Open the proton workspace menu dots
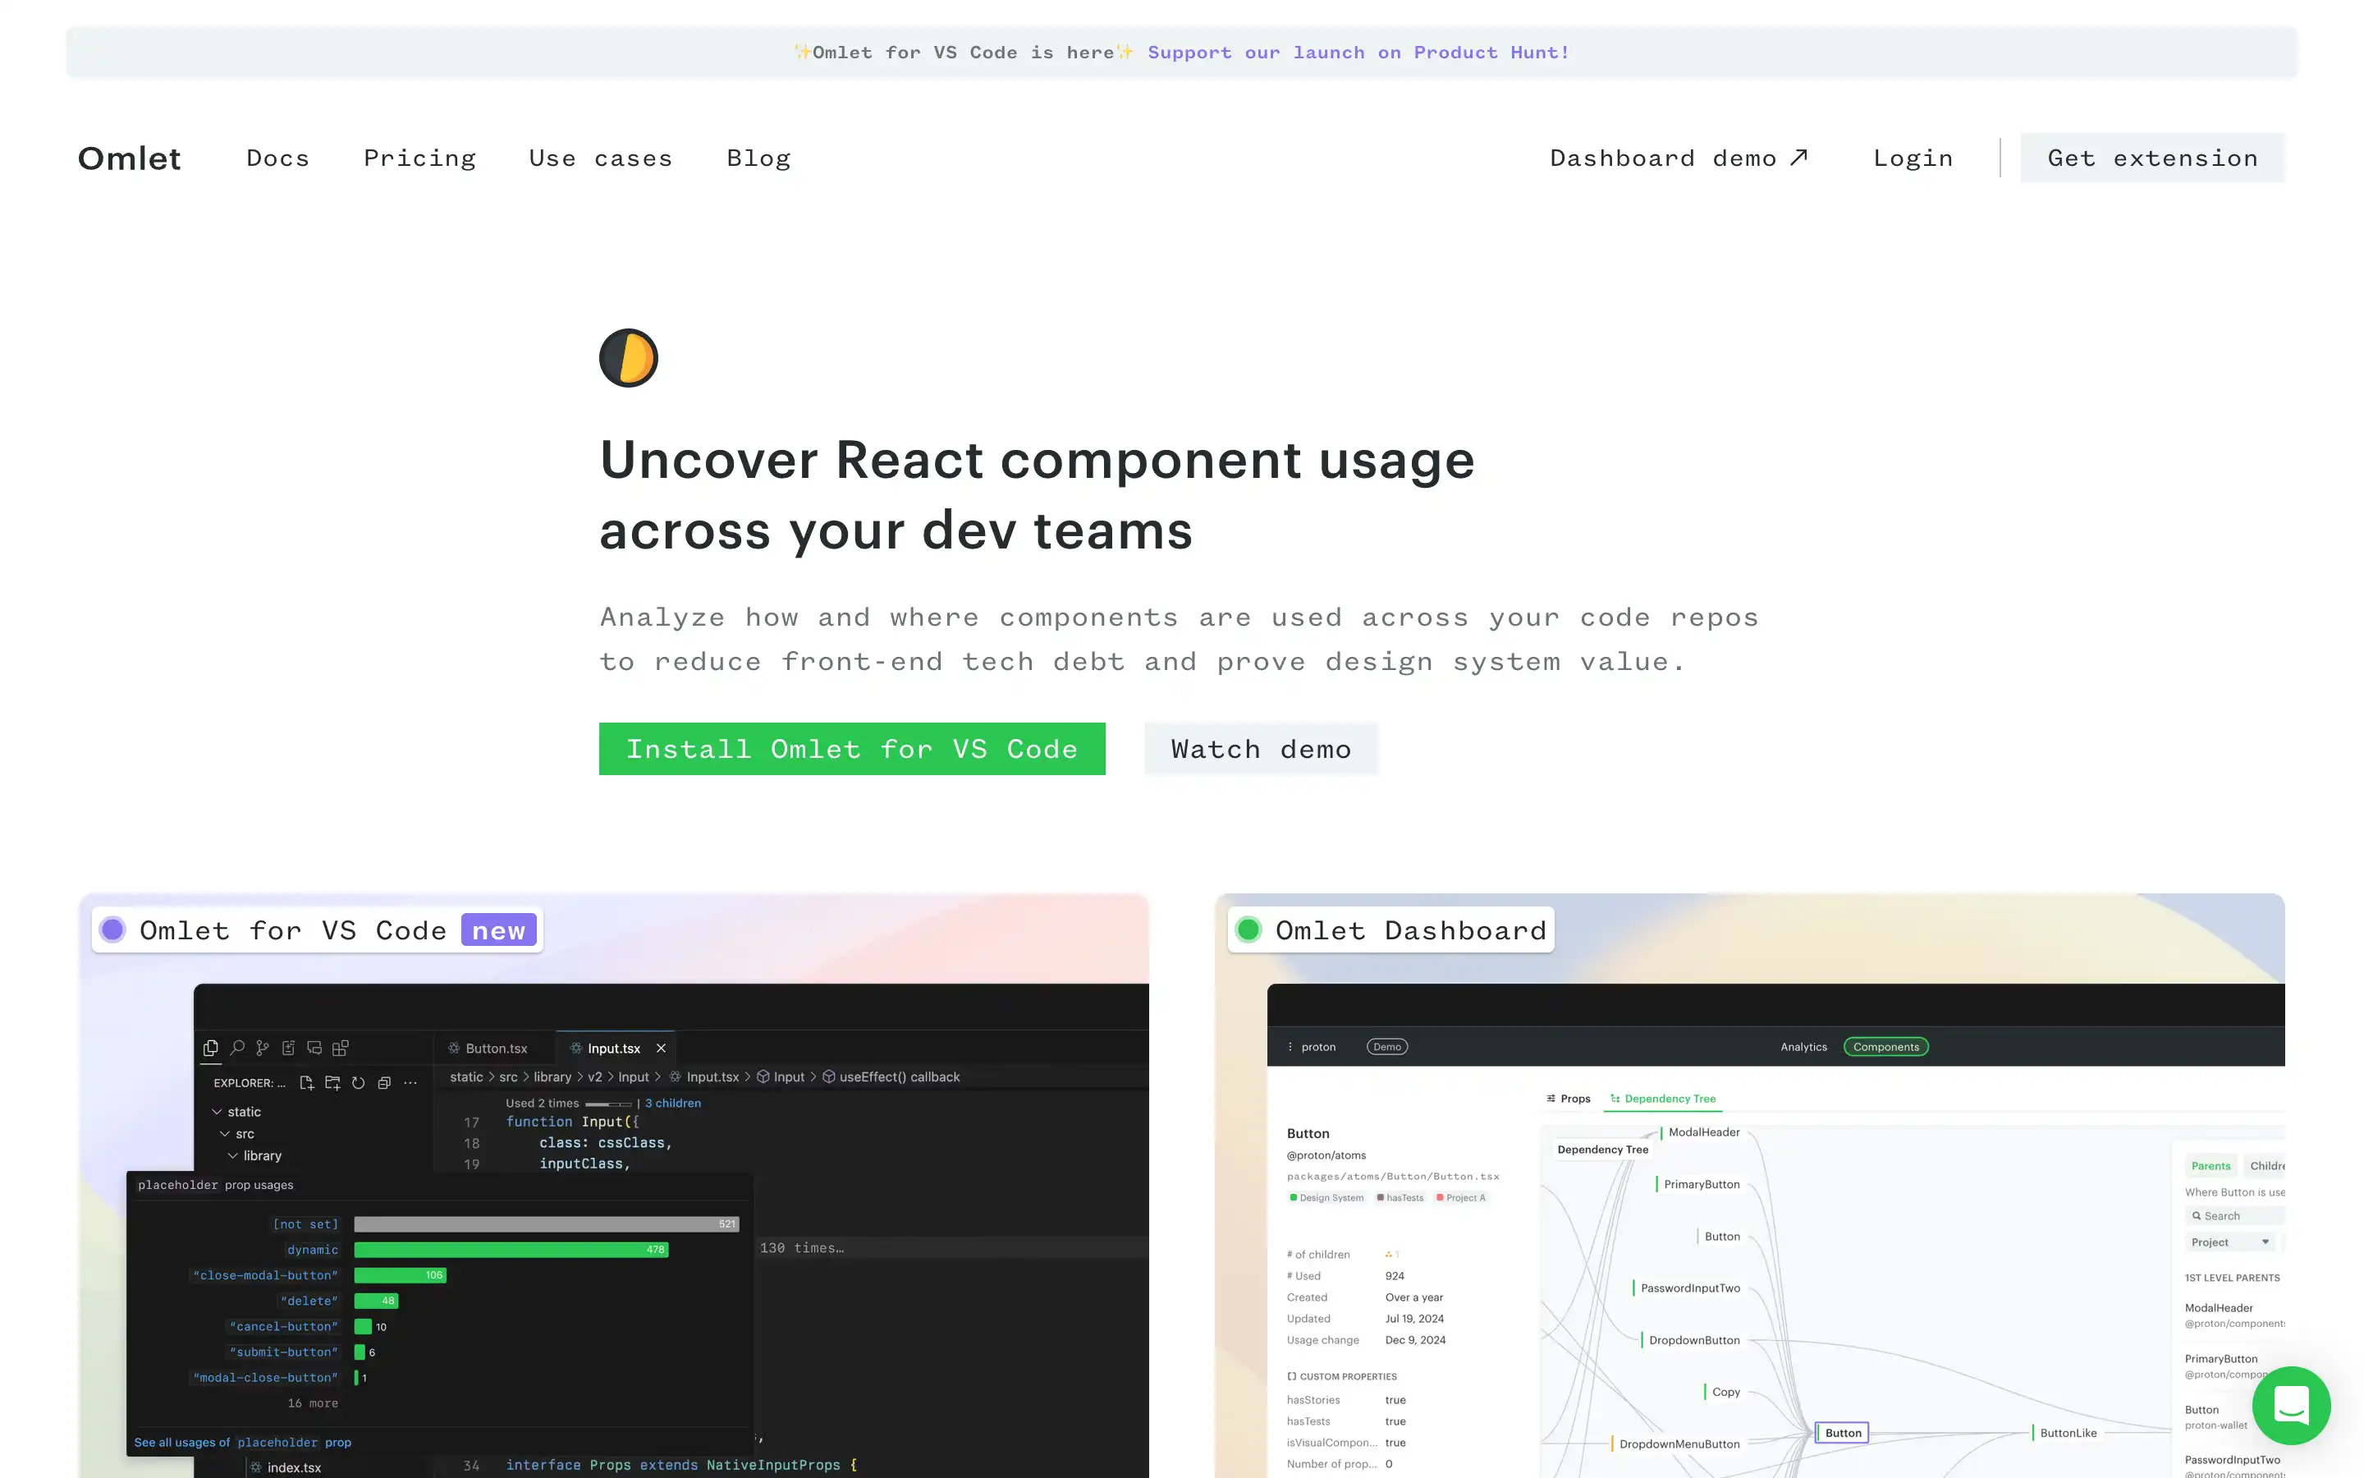 [x=1290, y=1047]
